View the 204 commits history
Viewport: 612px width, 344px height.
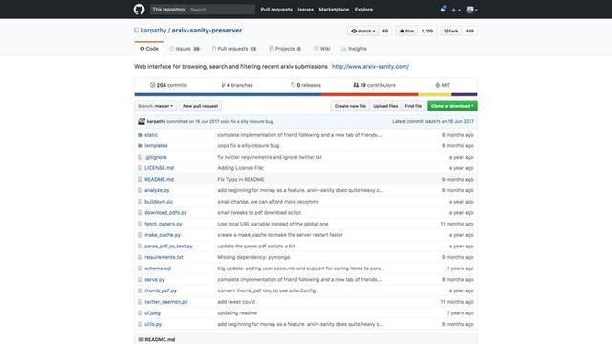click(168, 85)
